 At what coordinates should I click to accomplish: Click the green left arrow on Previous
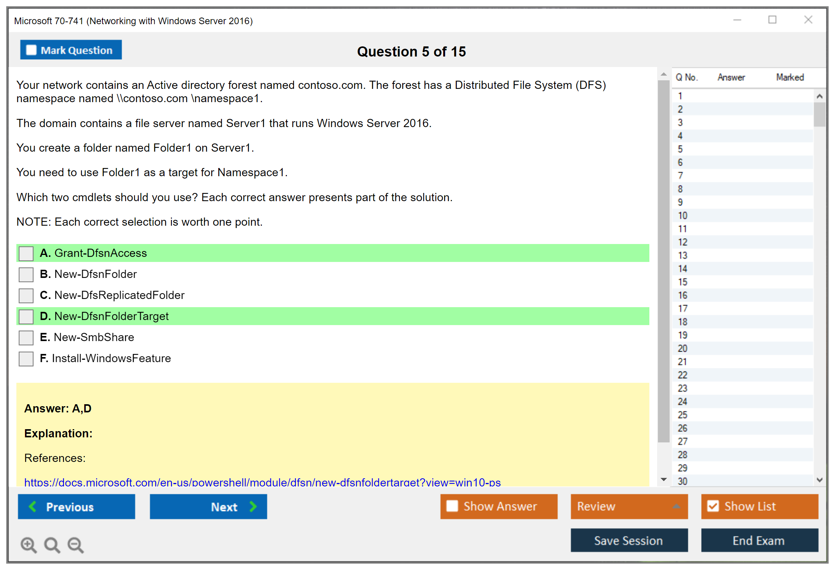pos(33,506)
